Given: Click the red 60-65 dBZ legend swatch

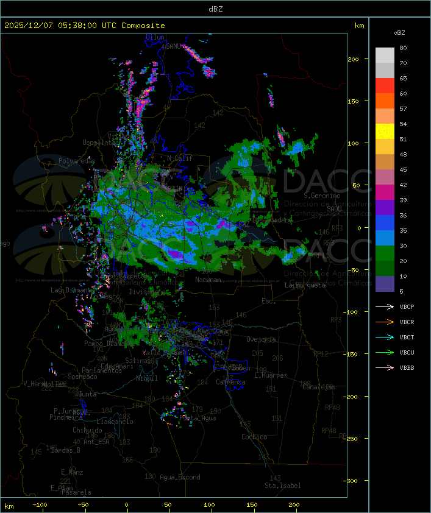Looking at the screenshot, I should point(385,86).
